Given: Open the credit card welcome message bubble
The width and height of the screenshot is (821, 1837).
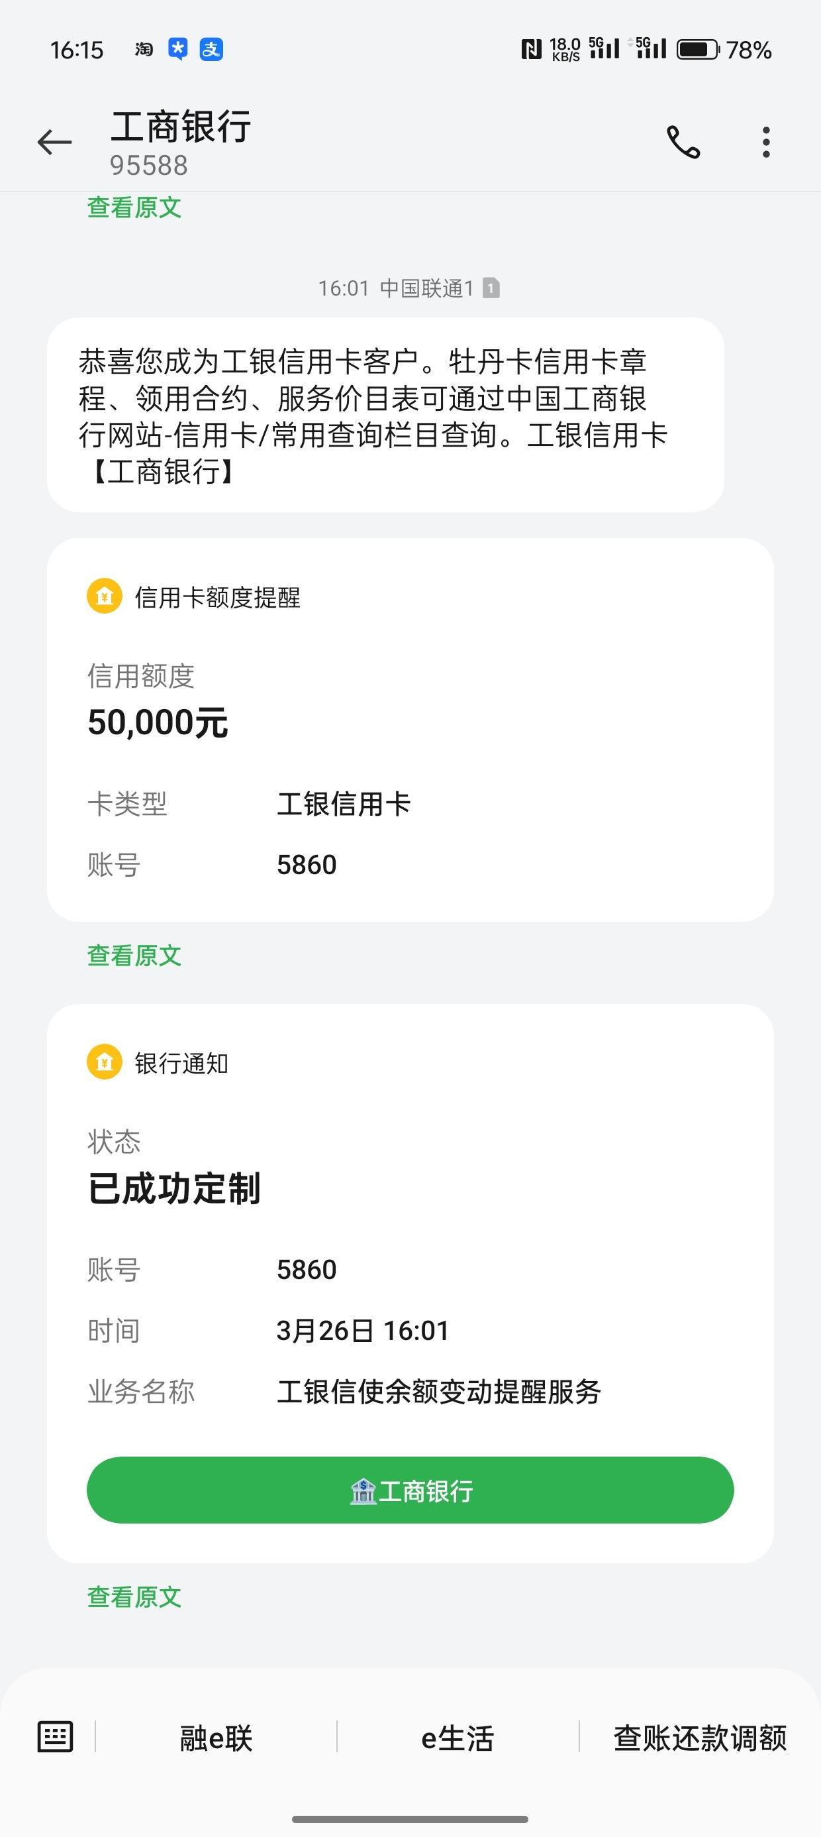Looking at the screenshot, I should pyautogui.click(x=385, y=415).
